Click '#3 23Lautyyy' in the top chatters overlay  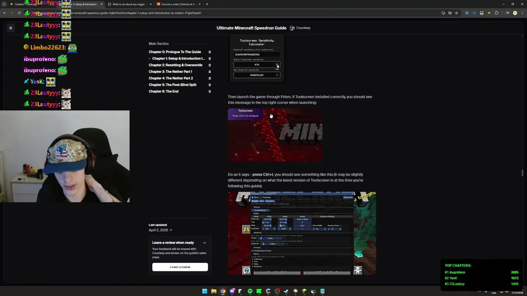point(455,284)
